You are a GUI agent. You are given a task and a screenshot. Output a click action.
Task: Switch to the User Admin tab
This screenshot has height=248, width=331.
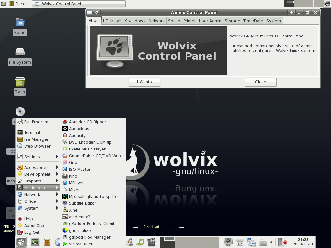pyautogui.click(x=210, y=21)
